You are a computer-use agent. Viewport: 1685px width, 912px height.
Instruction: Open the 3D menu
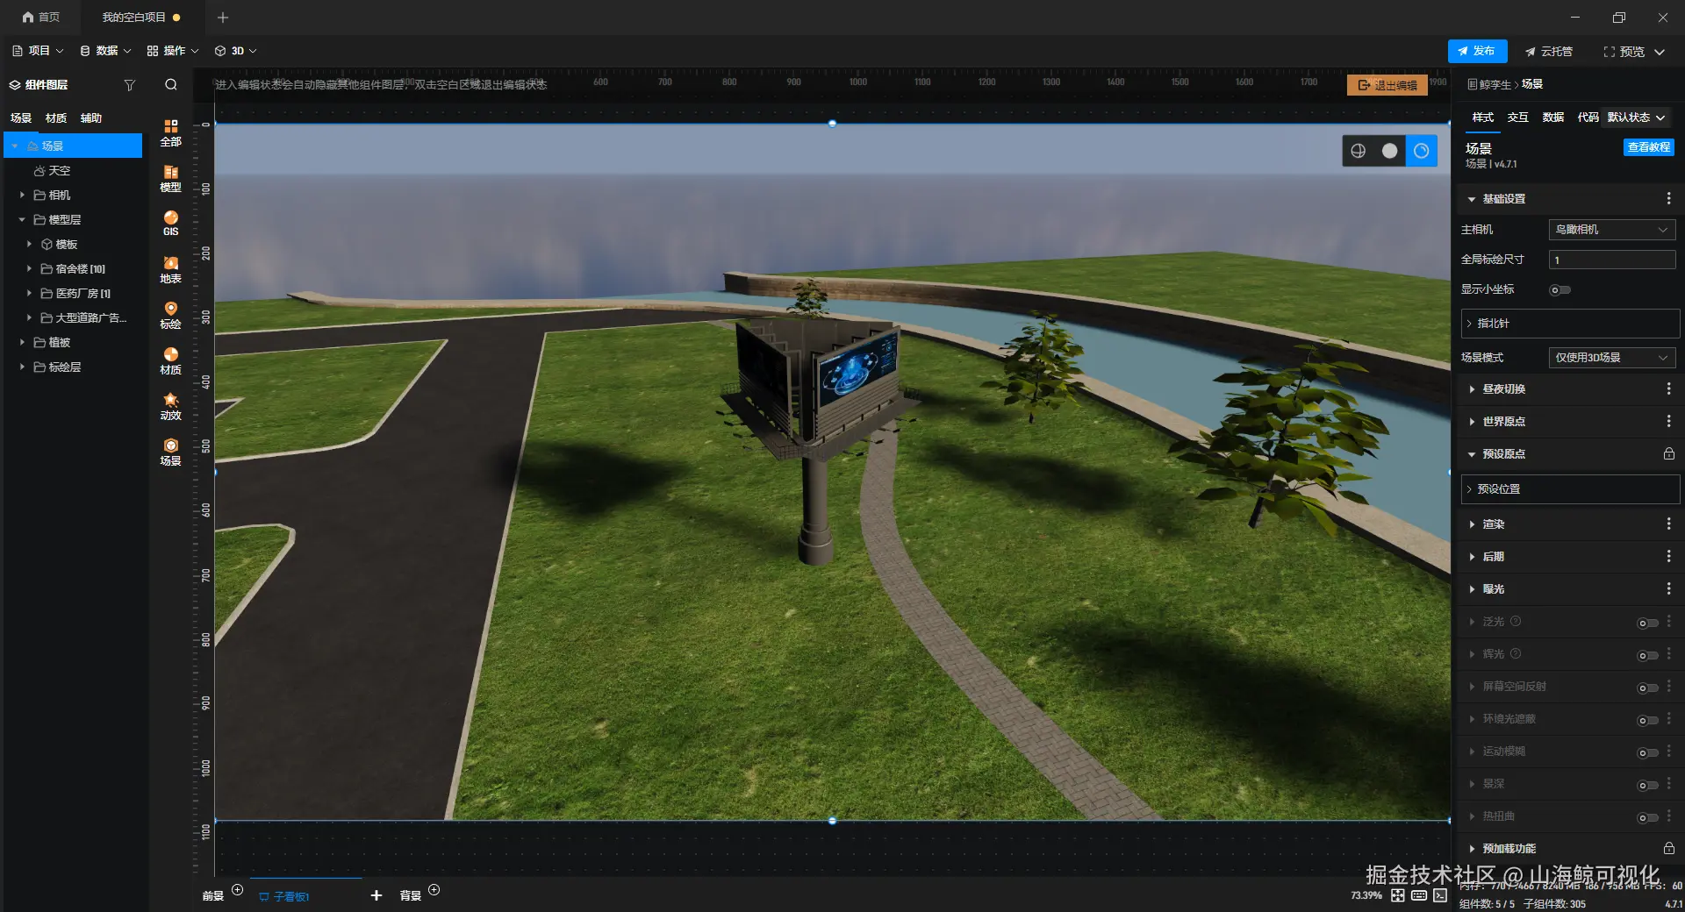point(236,51)
